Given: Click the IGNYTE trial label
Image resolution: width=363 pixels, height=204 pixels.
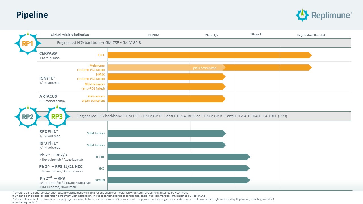Looking at the screenshot, I should click(x=47, y=78).
